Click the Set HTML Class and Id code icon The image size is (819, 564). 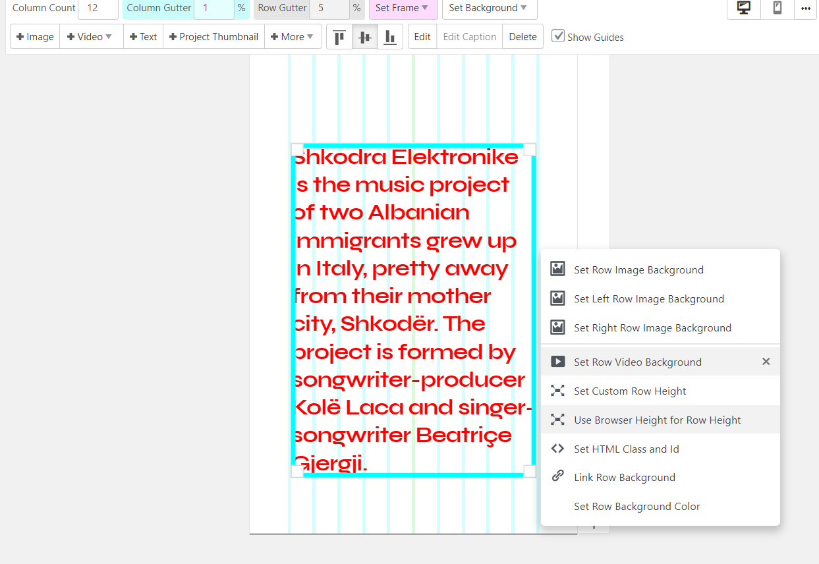click(x=557, y=449)
